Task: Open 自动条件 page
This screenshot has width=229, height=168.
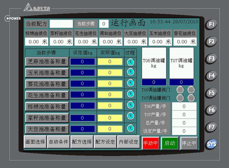Action: point(59,142)
